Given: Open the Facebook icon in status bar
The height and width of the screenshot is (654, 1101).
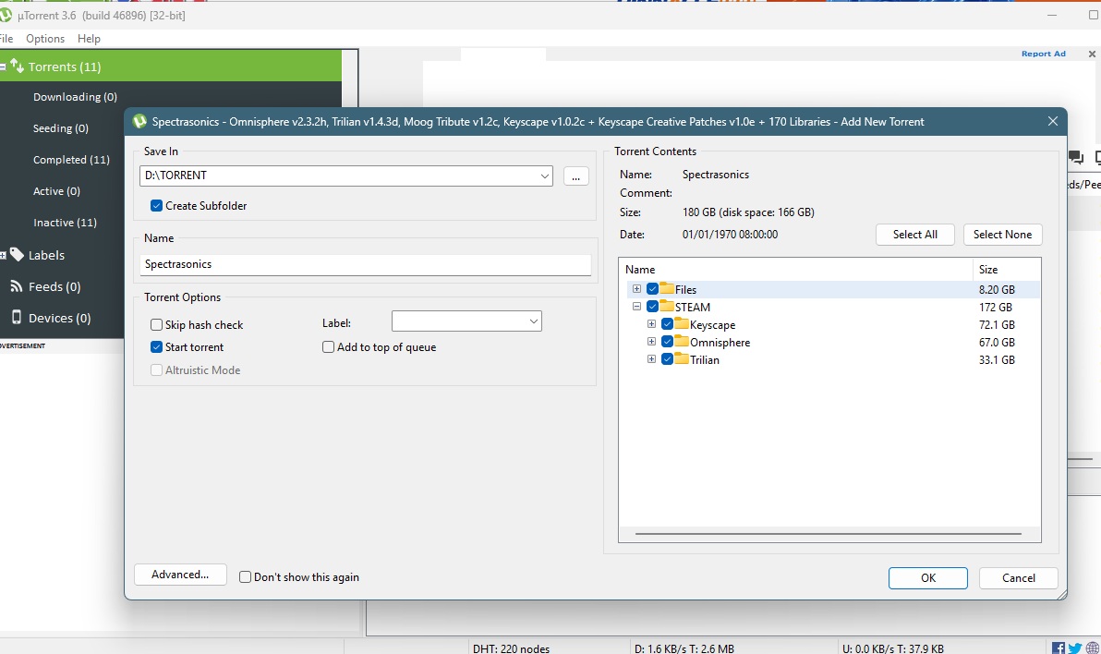Looking at the screenshot, I should (x=1058, y=648).
